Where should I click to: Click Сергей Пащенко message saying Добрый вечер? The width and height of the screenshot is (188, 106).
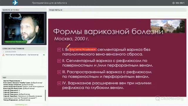[x=17, y=94]
